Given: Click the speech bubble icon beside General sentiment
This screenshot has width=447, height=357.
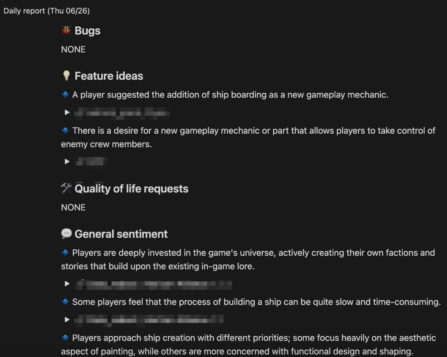Looking at the screenshot, I should pos(67,234).
